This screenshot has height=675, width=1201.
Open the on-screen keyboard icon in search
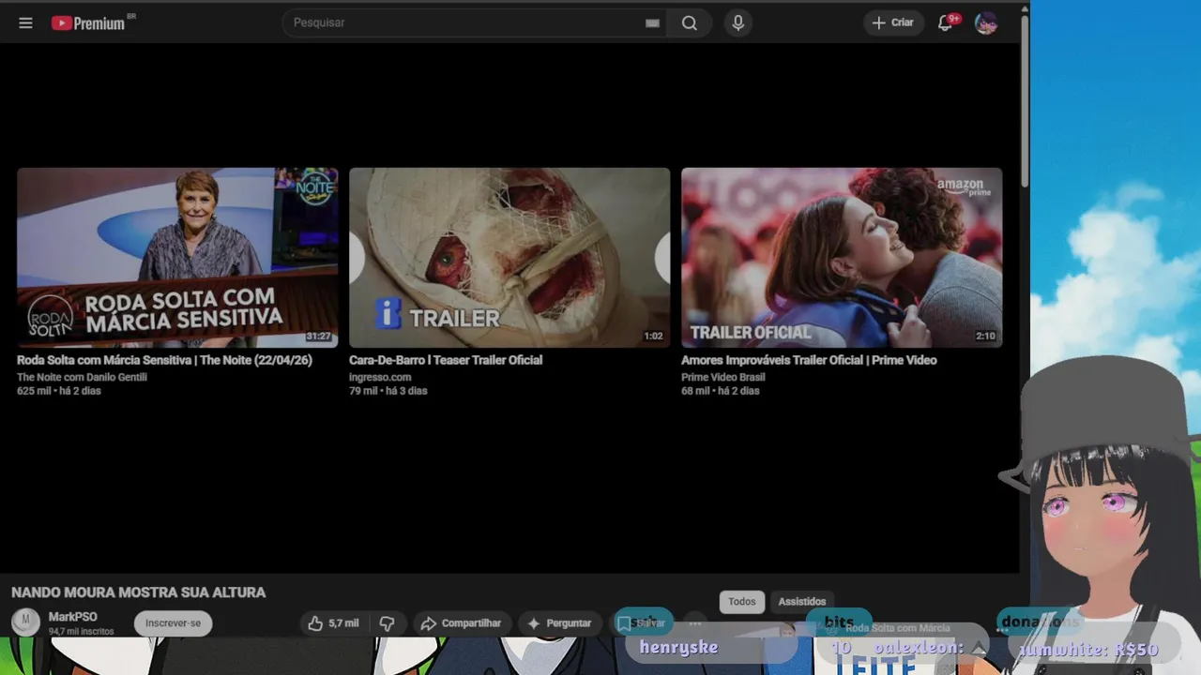(652, 23)
